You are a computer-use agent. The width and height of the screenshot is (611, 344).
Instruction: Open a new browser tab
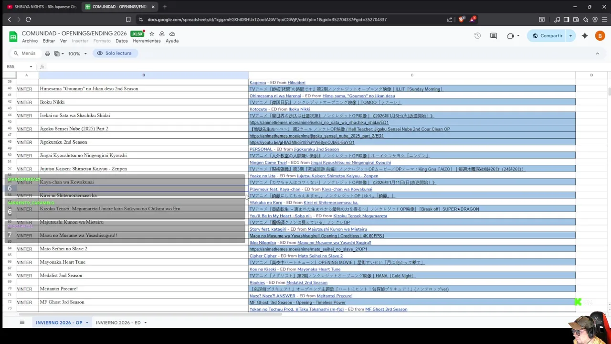point(165,7)
